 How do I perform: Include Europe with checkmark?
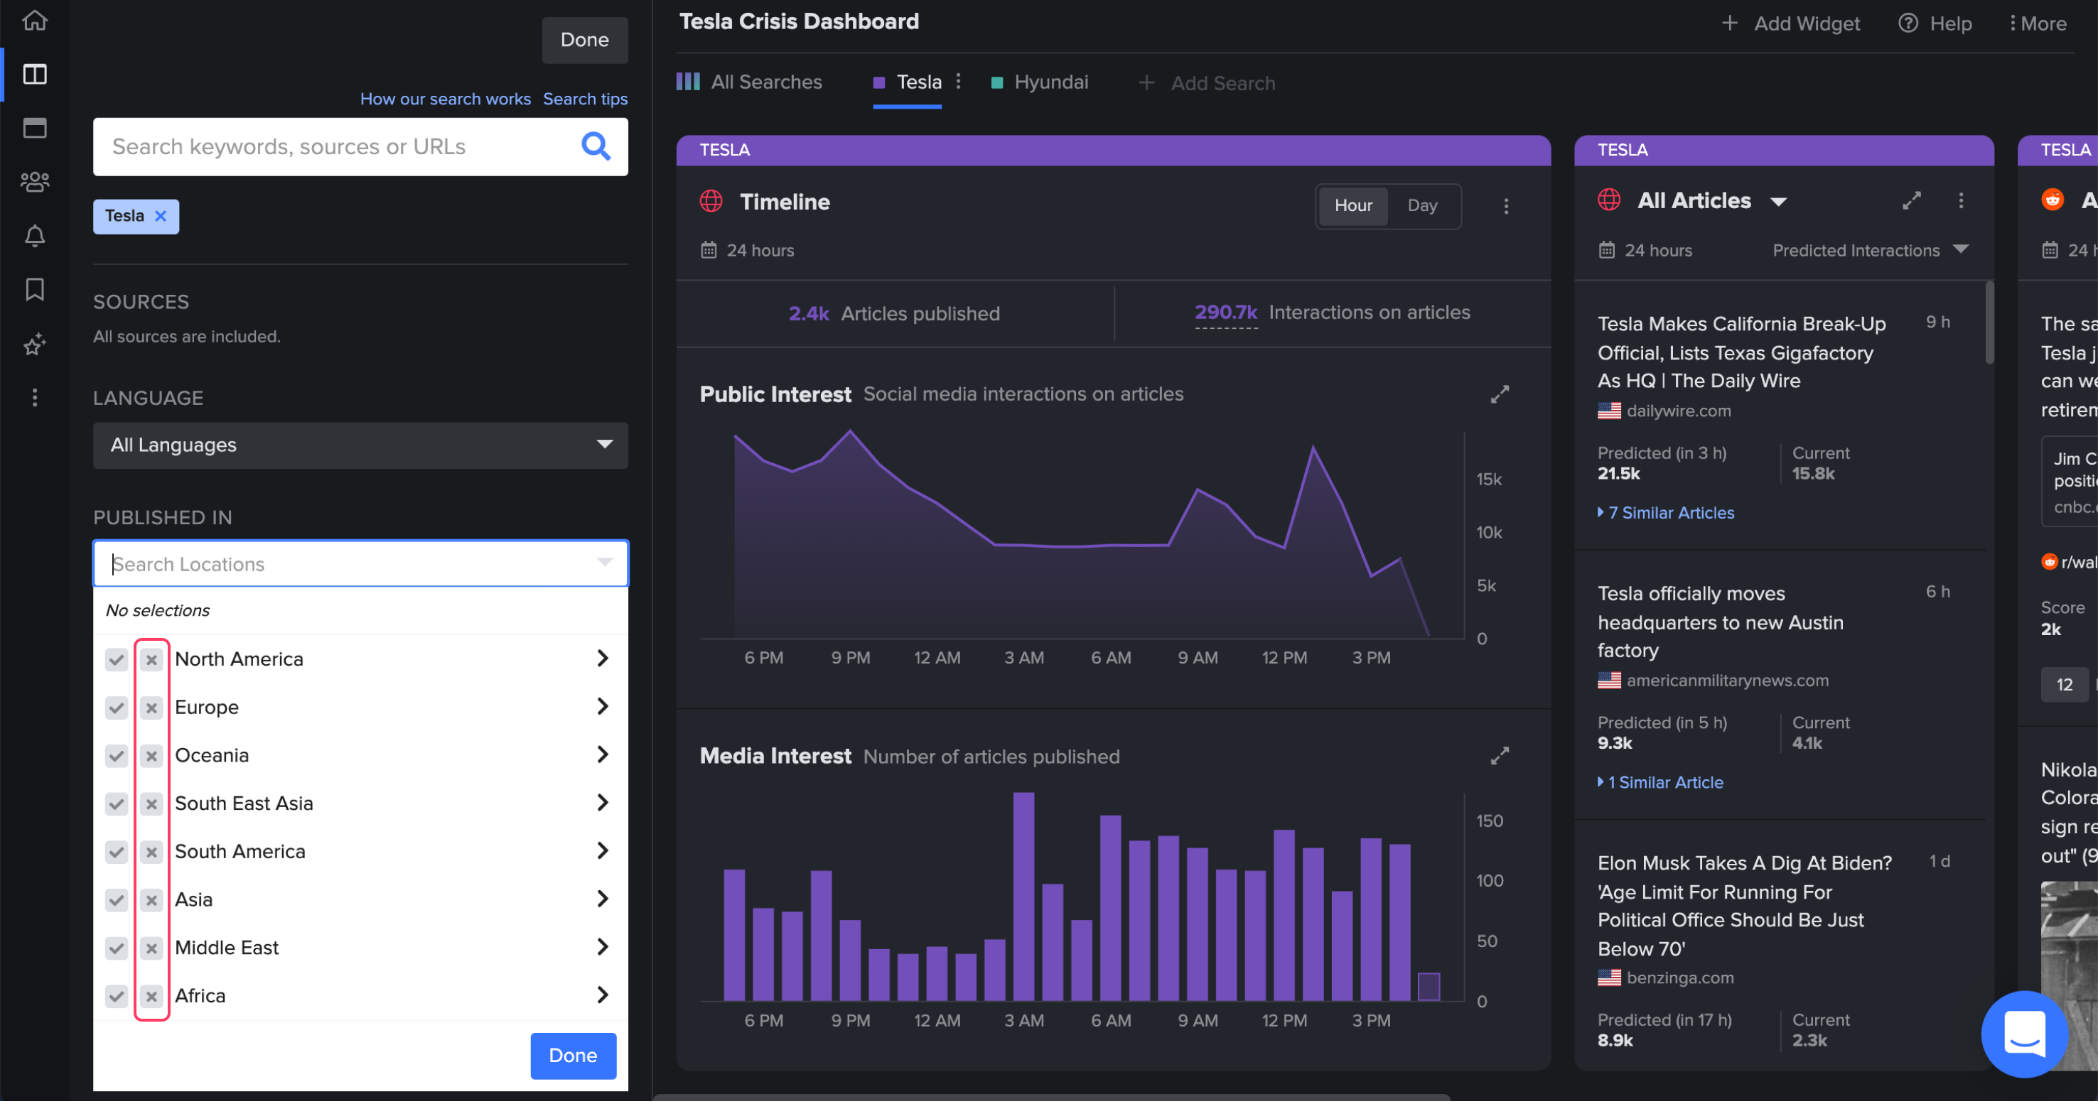117,708
